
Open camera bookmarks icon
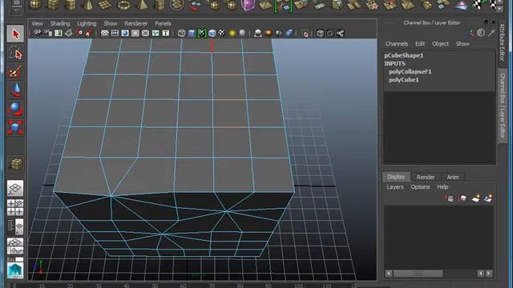click(x=59, y=33)
